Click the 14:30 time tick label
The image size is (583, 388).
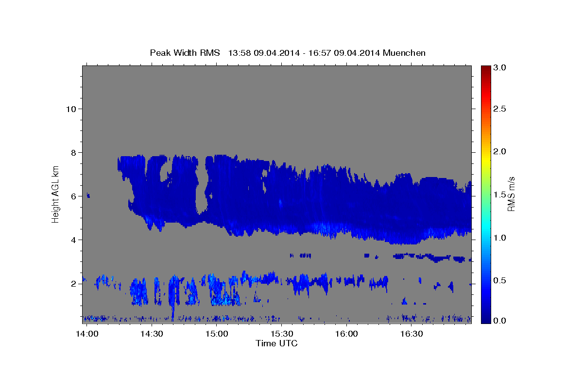pos(152,334)
